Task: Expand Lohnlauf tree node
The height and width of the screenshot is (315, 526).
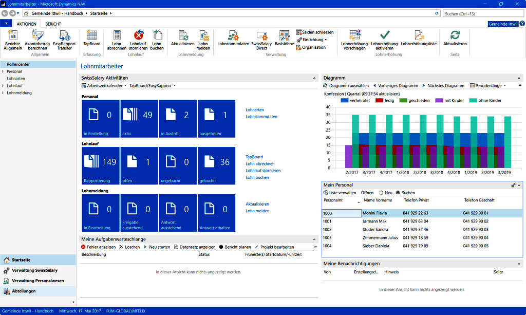Action: coord(3,85)
